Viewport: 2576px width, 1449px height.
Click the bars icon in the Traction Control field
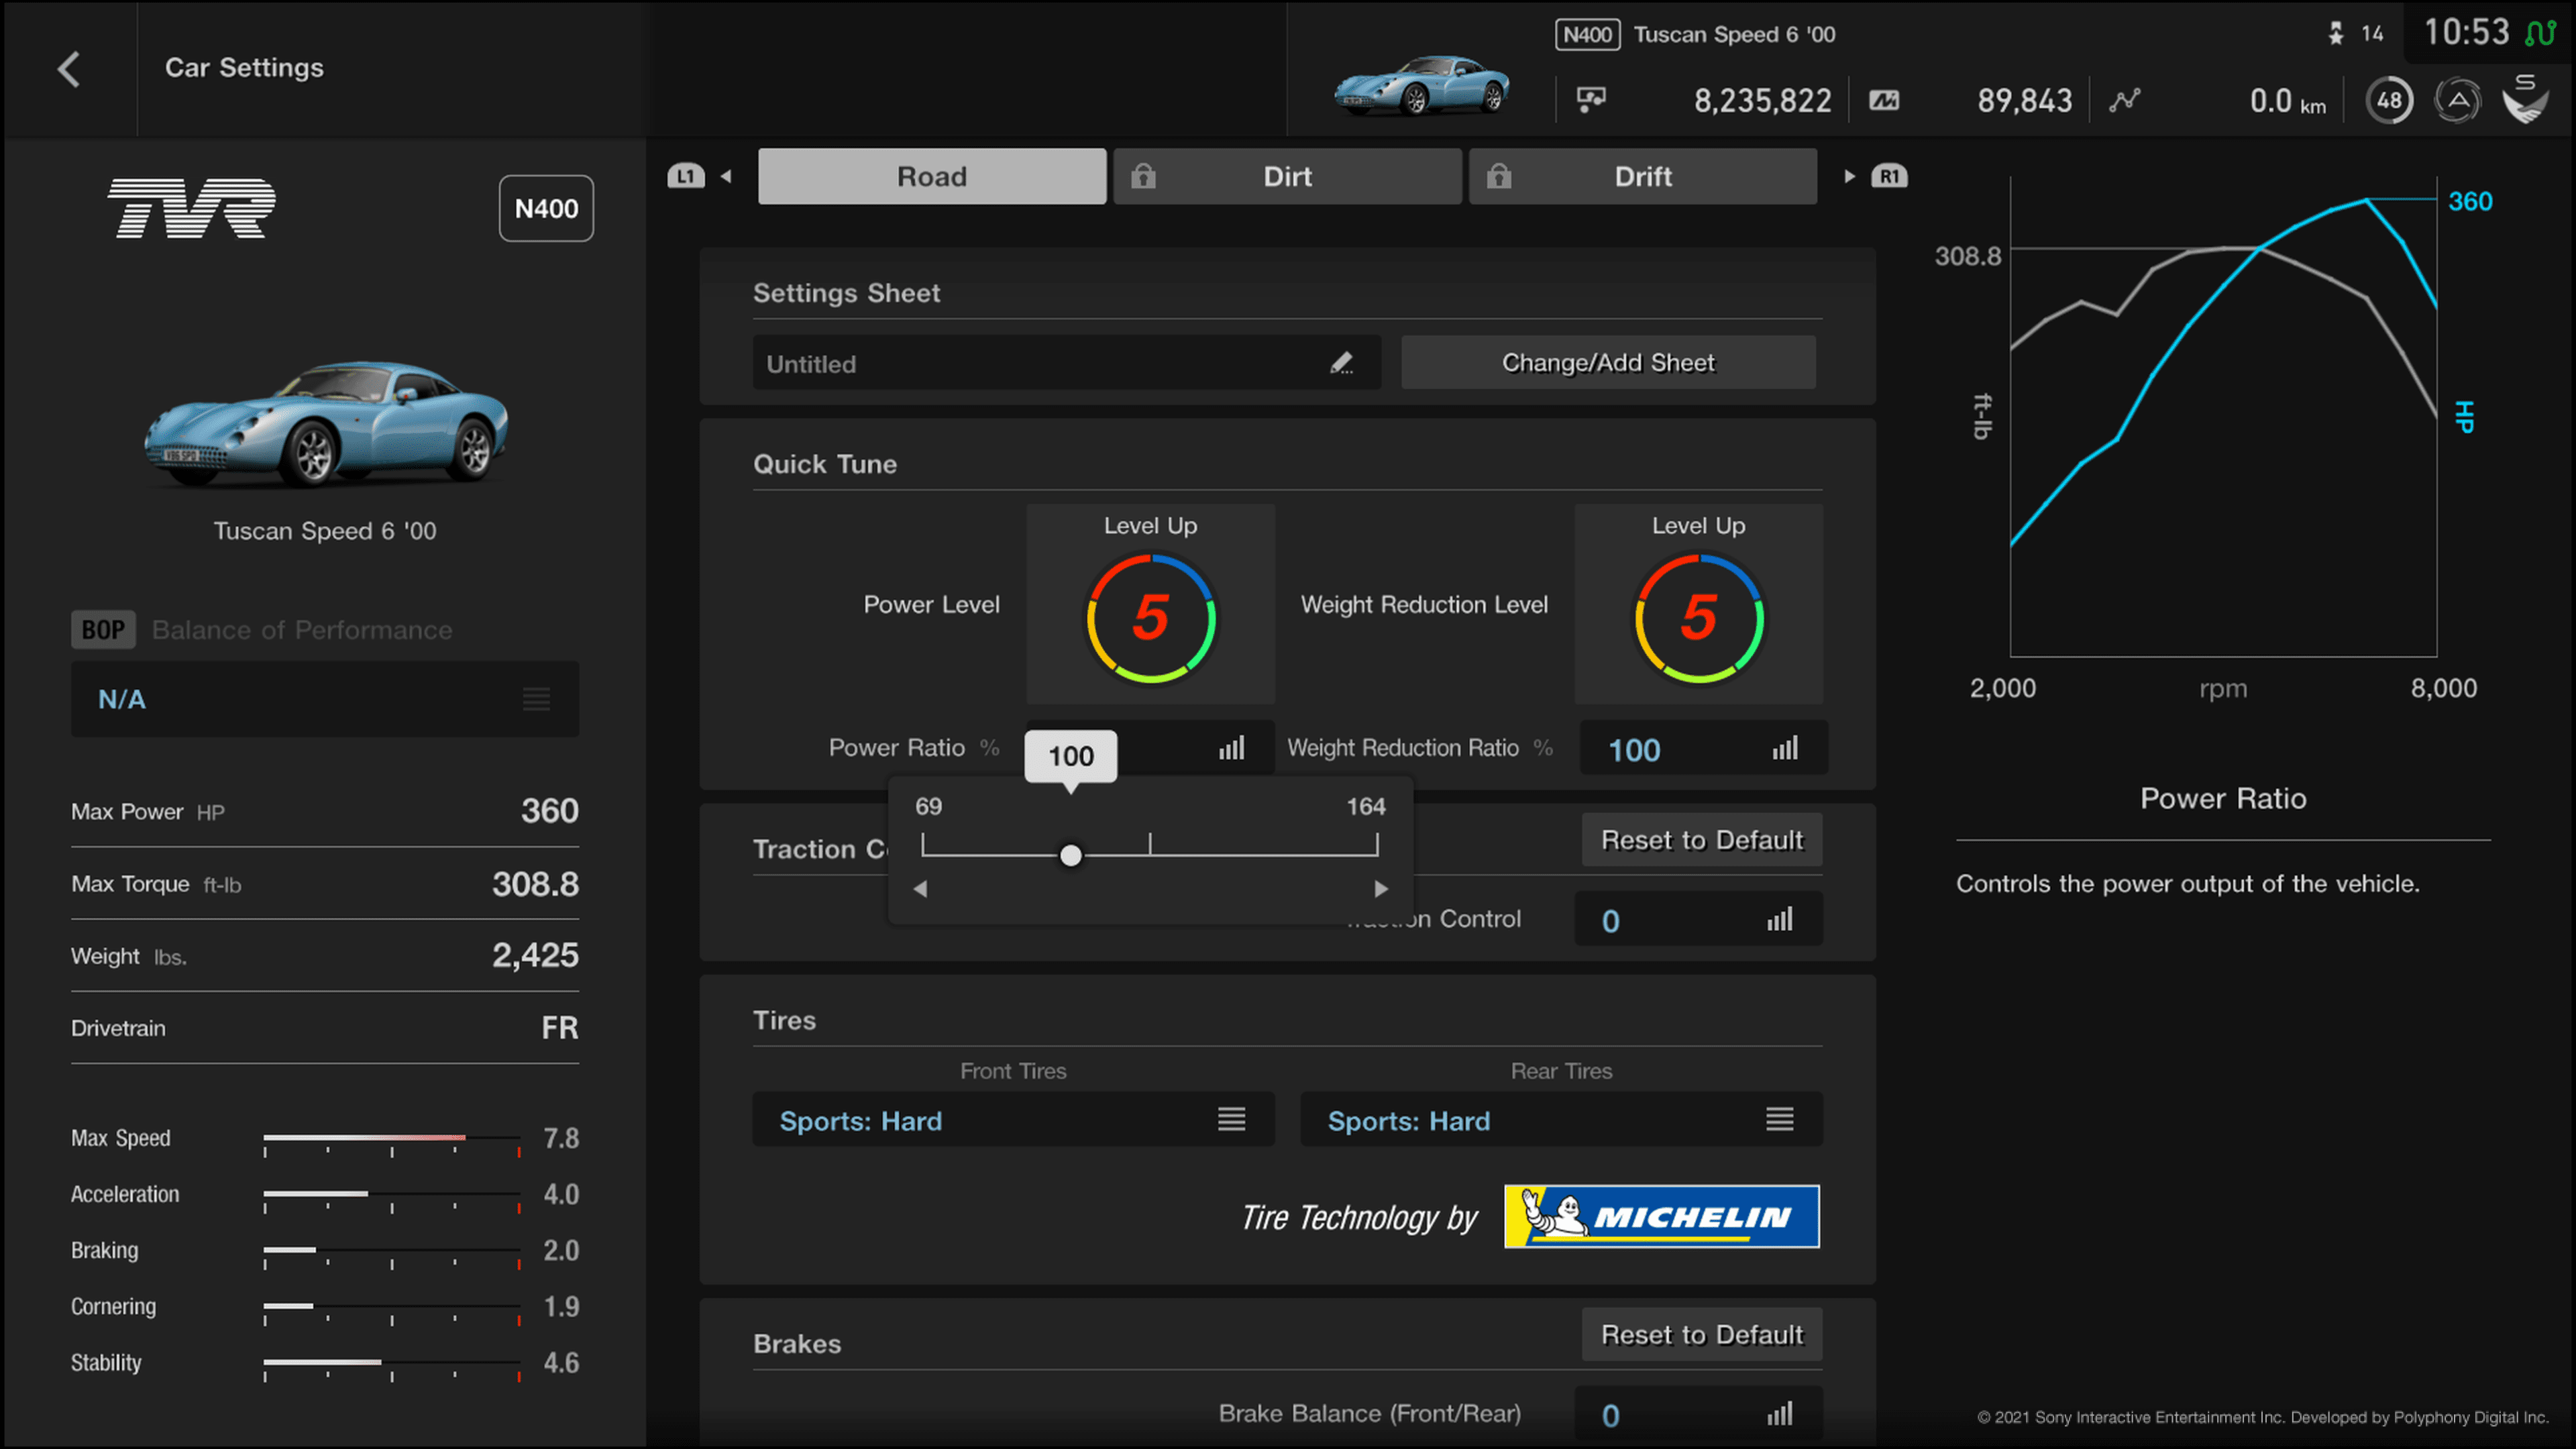tap(1779, 919)
